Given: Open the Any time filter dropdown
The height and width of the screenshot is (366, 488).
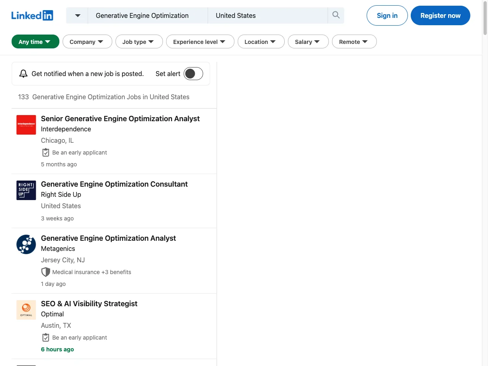Looking at the screenshot, I should [x=35, y=41].
